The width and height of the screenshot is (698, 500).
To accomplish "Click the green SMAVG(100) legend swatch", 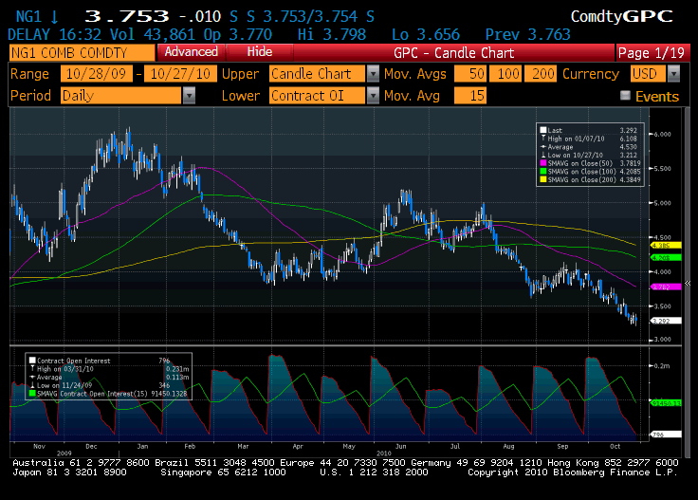I will (x=543, y=171).
